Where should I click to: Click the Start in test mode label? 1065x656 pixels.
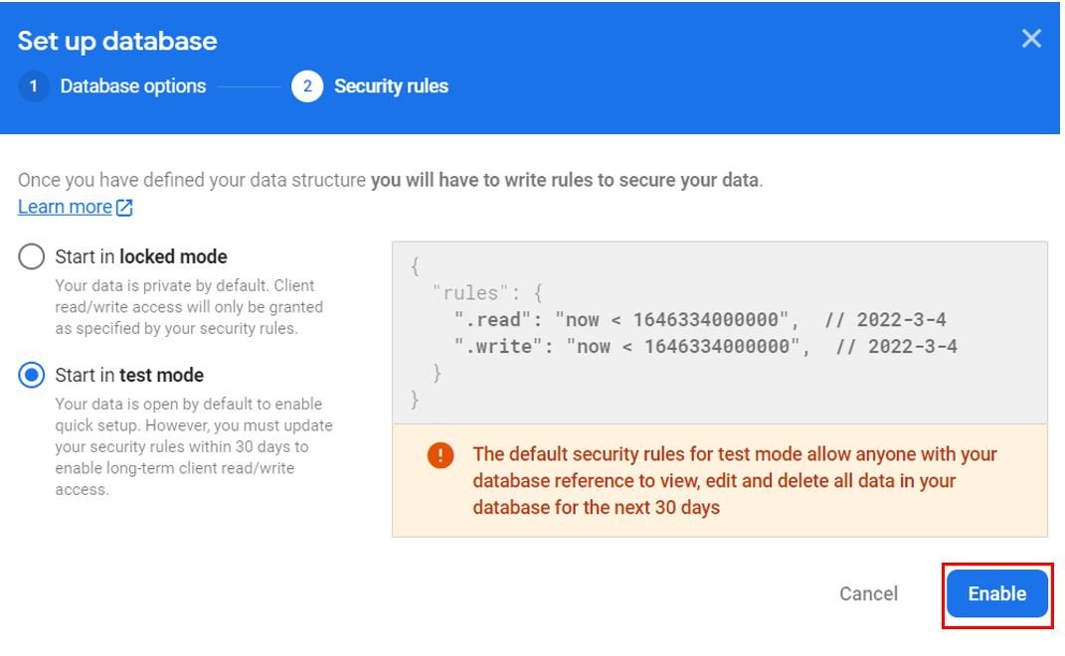click(x=129, y=375)
